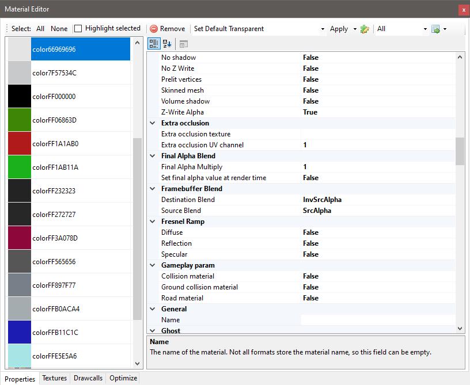
Task: Collapse the Ghost section
Action: 153,330
